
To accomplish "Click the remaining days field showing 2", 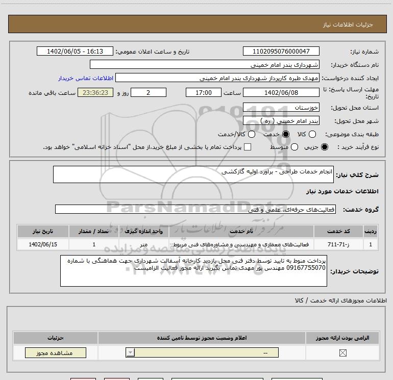I will coord(149,92).
